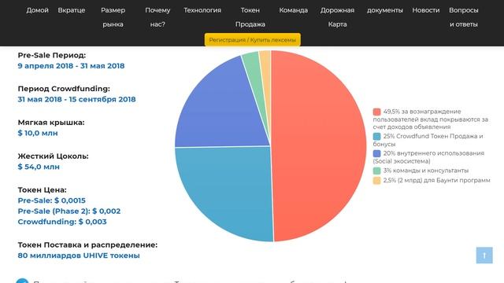Viewport: 504px width, 283px height.
Task: Go to Вопросы и ответы
Action: [464, 17]
